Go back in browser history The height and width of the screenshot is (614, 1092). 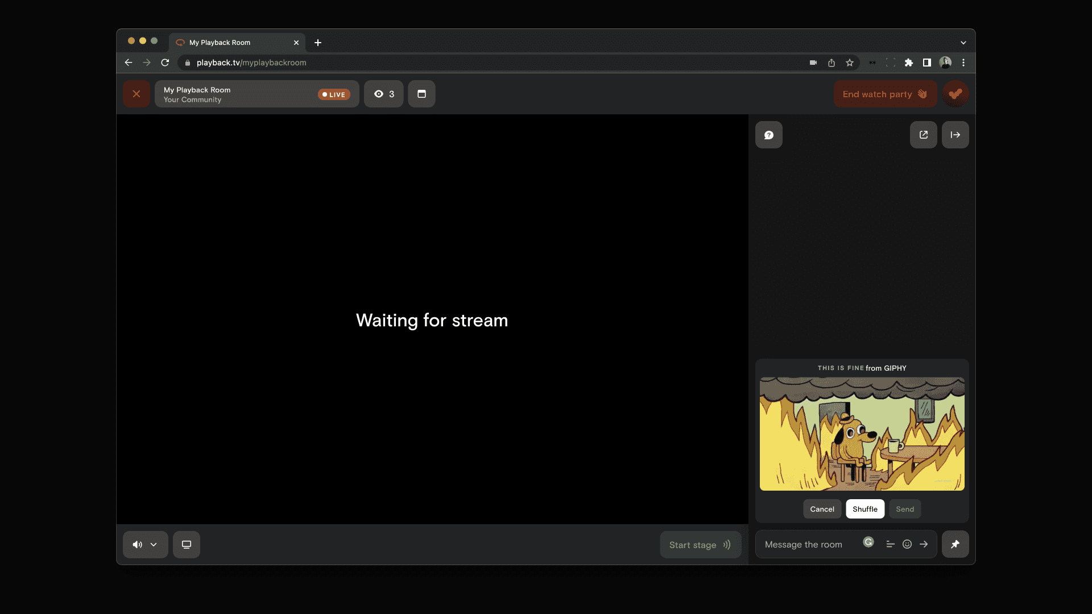pyautogui.click(x=129, y=63)
